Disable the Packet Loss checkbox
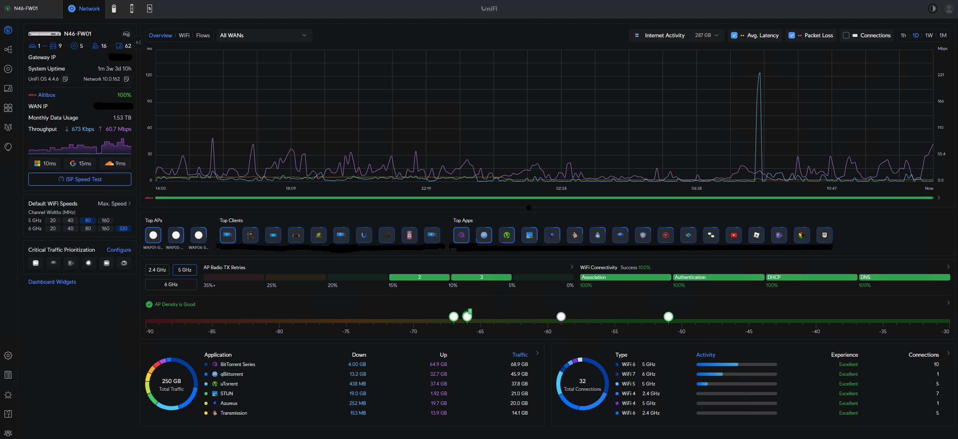Viewport: 958px width, 439px height. point(791,35)
